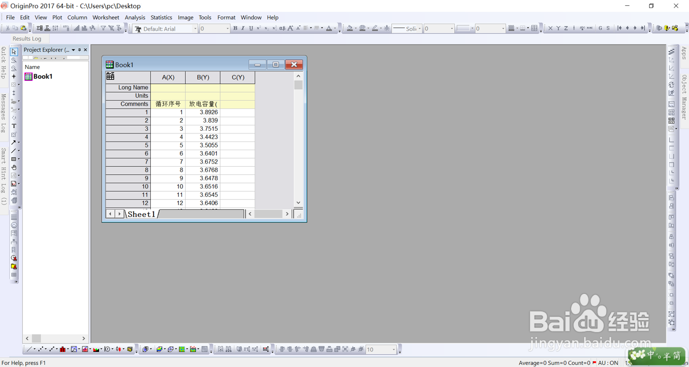Screen dimensions: 689x367
Task: Click the Cut scissors icon in toolbar
Action: (x=8, y=29)
